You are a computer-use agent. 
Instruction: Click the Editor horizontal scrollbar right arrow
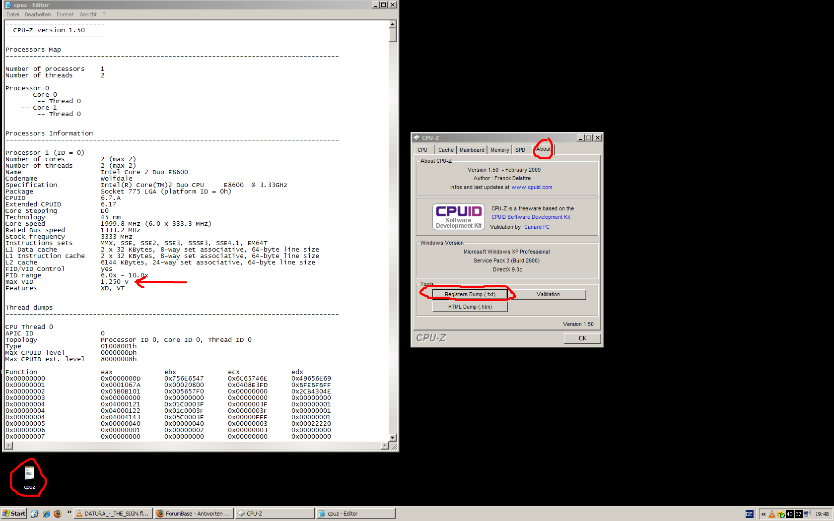(x=384, y=446)
